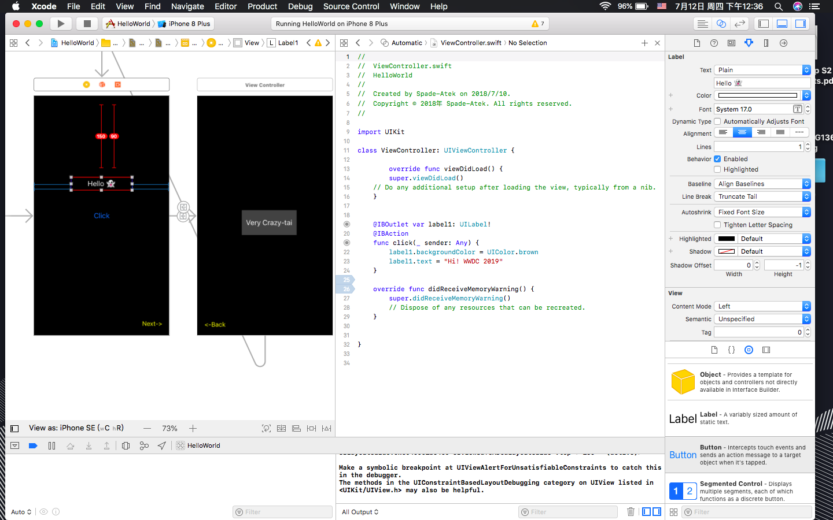Pause program execution in debug bar
This screenshot has width=833, height=520.
pos(52,446)
